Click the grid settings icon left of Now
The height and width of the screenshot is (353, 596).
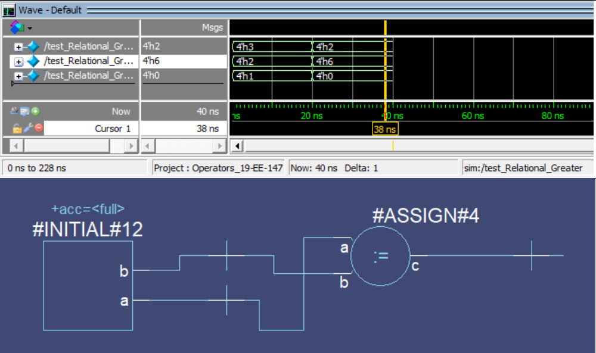(x=14, y=111)
